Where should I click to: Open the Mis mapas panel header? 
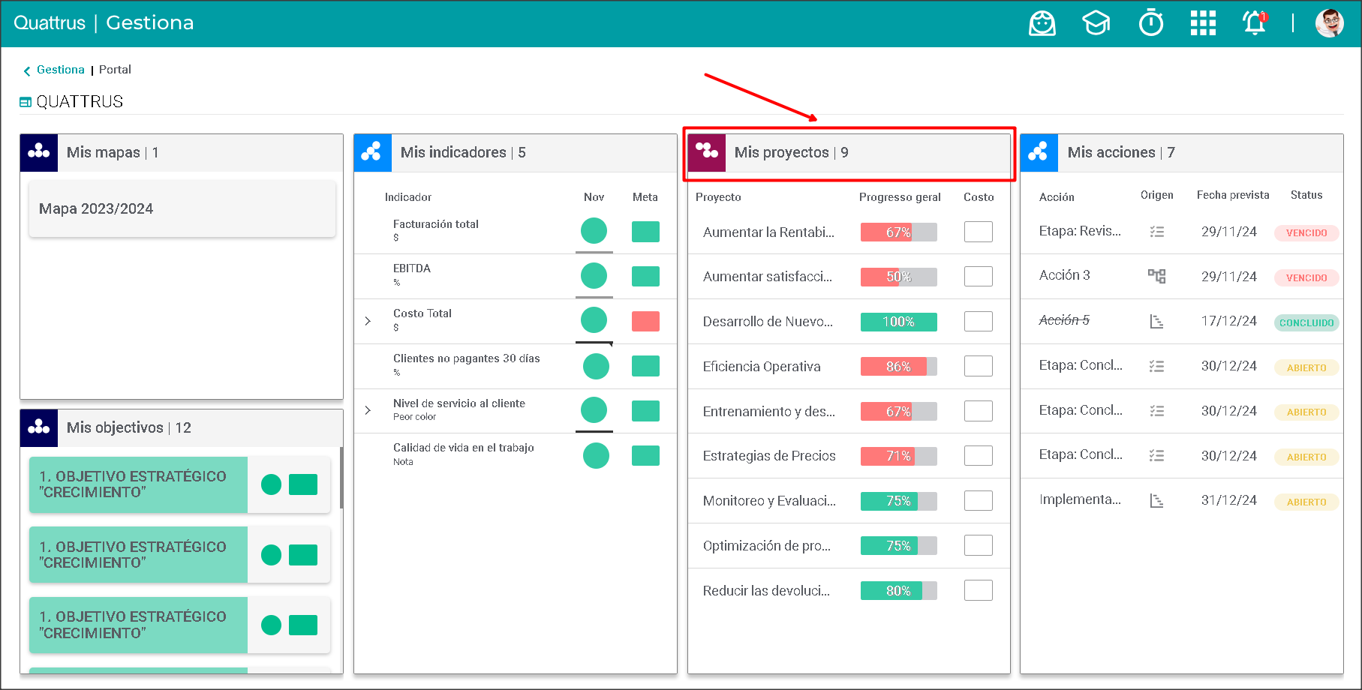tap(112, 152)
